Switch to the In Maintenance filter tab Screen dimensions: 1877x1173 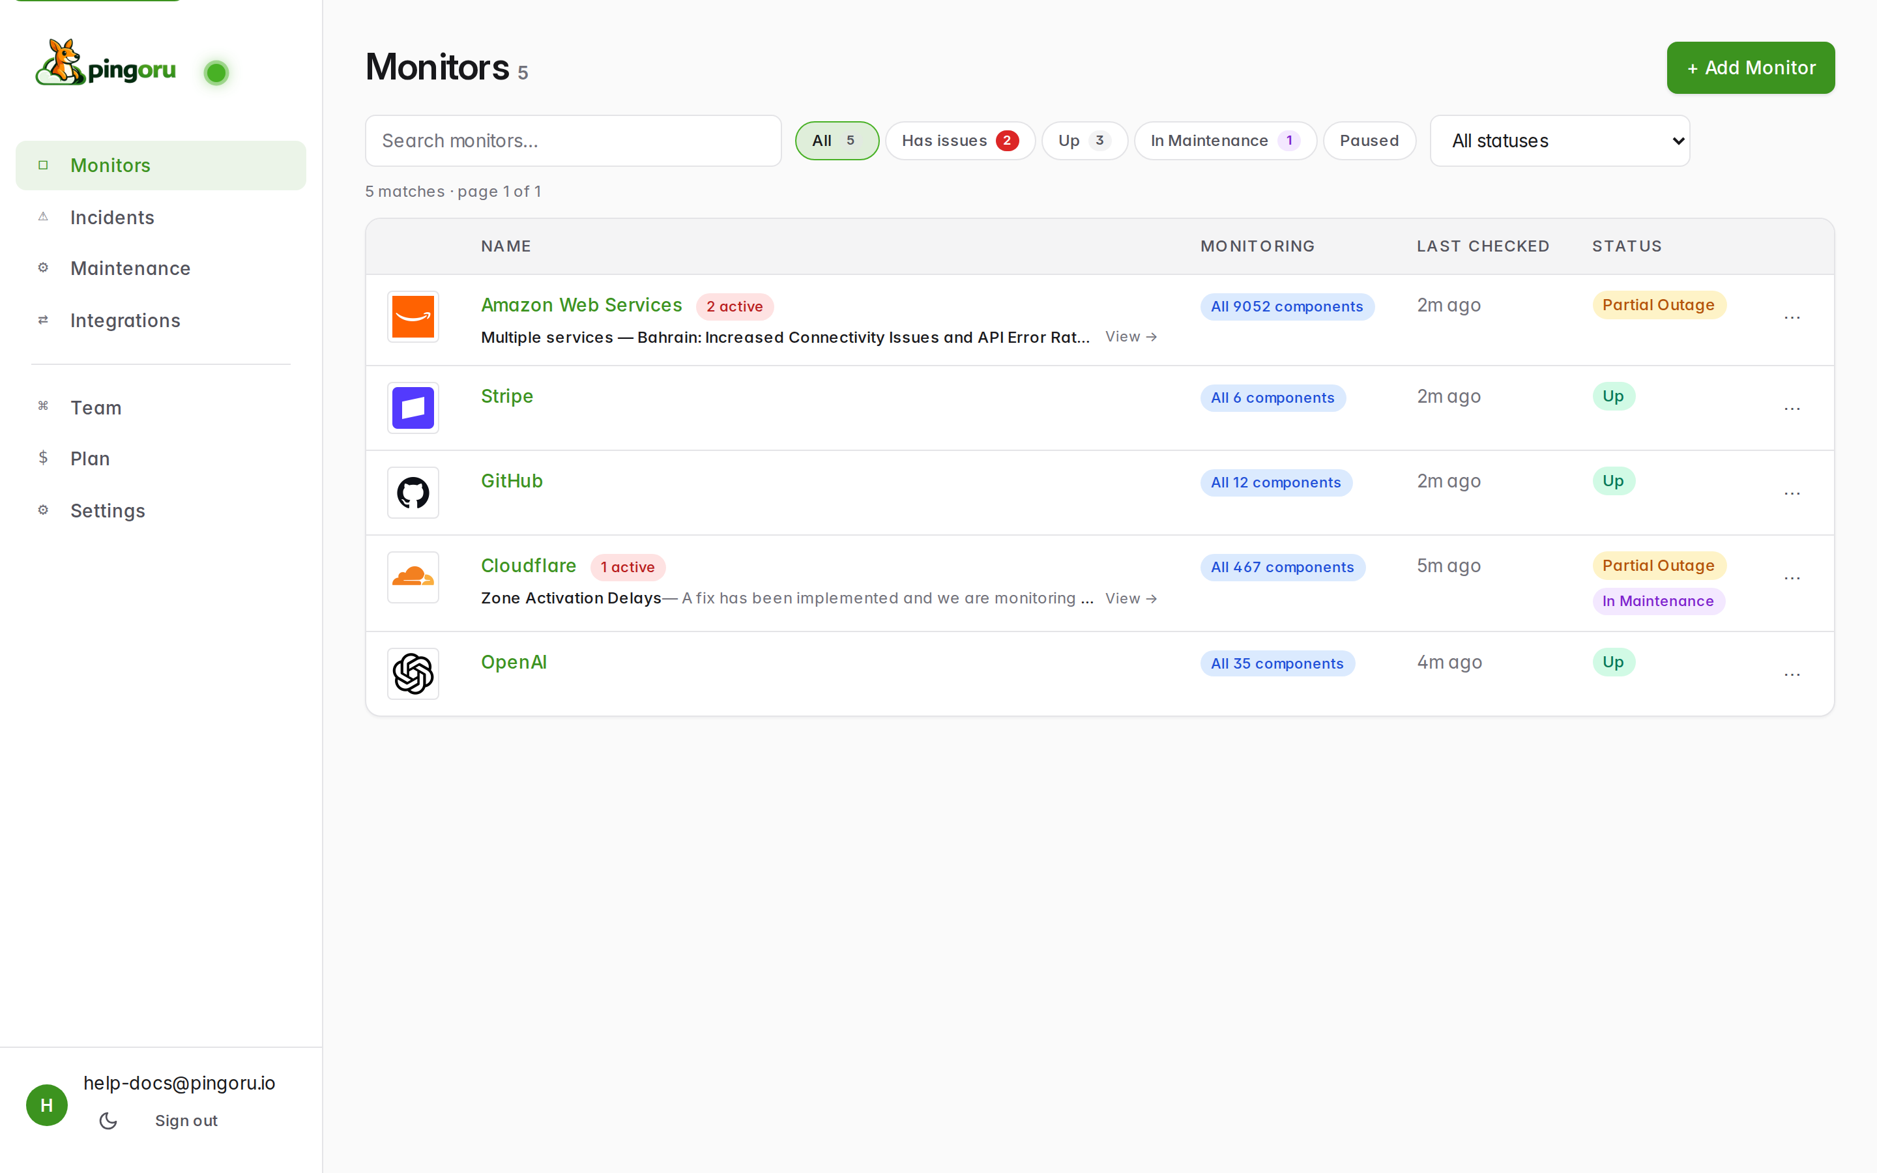[x=1224, y=140]
